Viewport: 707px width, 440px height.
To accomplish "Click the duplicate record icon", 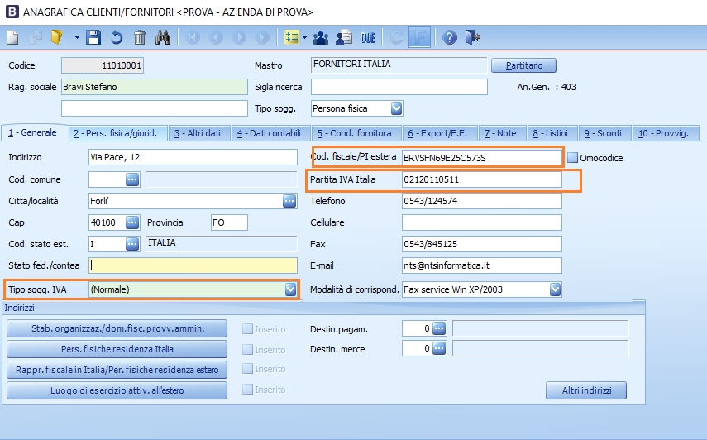I will [36, 37].
